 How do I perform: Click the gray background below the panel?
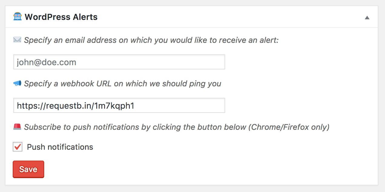click(x=192, y=189)
